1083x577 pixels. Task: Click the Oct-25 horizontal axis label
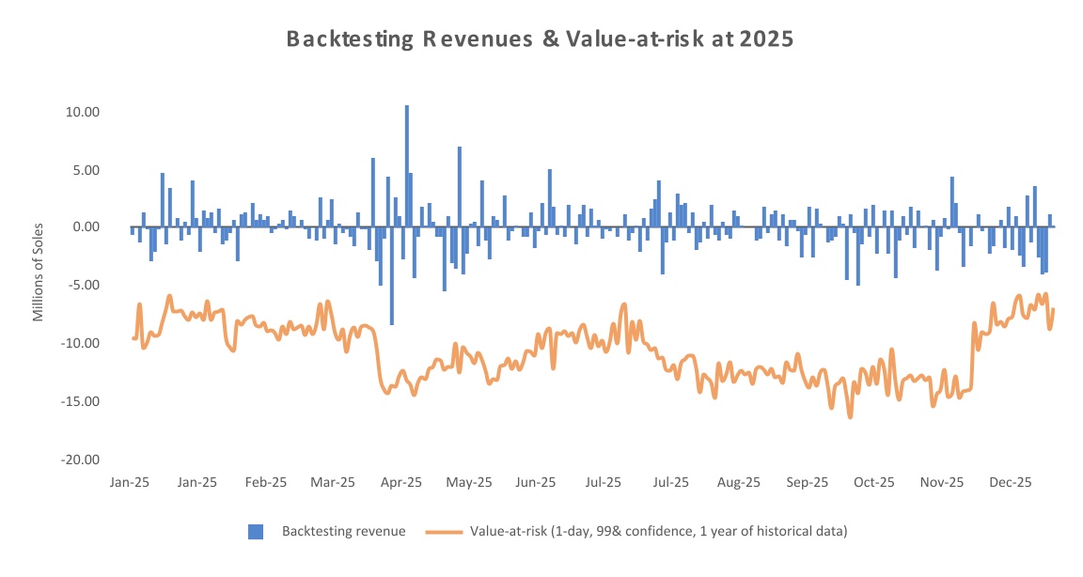click(874, 482)
